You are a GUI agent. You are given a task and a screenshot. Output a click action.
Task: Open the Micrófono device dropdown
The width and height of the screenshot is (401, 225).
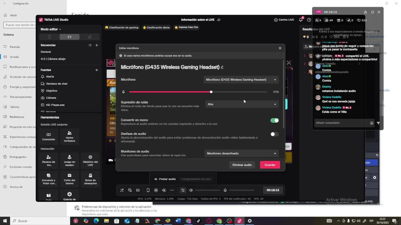[241, 80]
